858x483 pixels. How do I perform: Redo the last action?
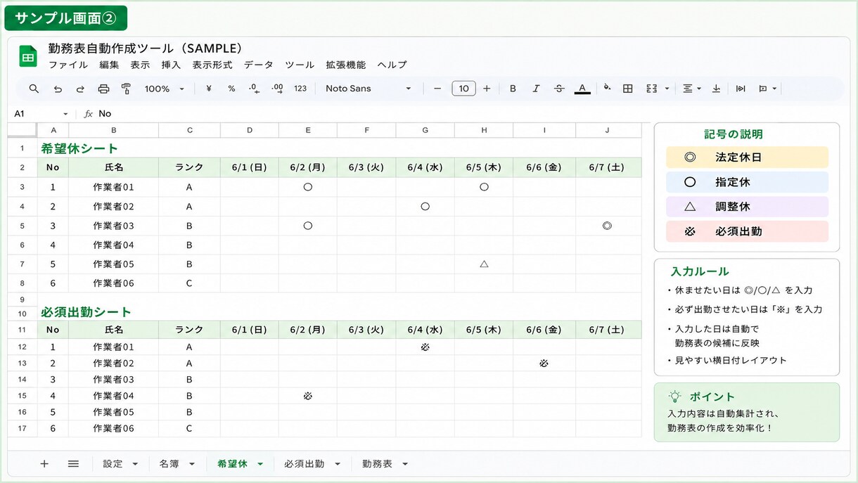click(80, 89)
